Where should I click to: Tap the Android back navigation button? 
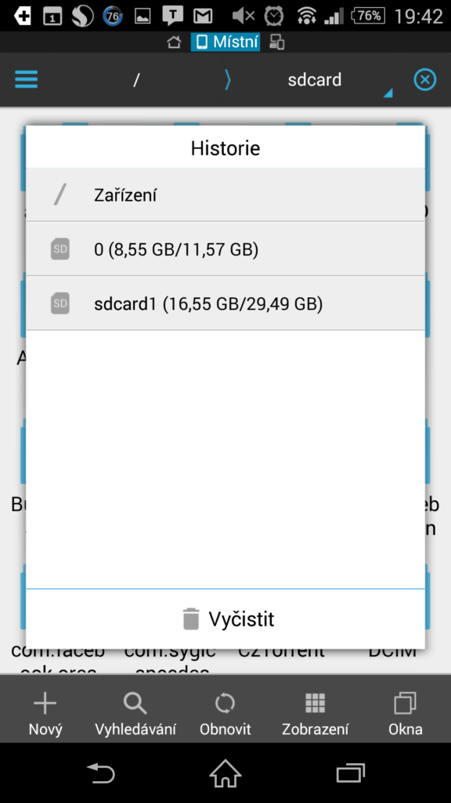[100, 772]
